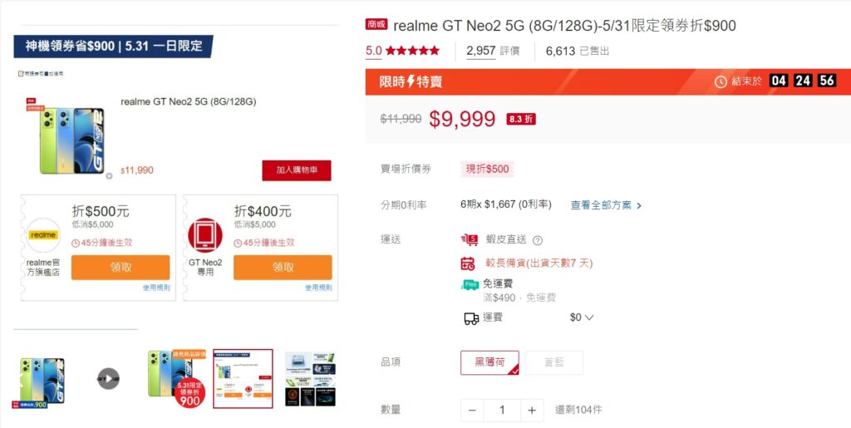The height and width of the screenshot is (428, 851).
Task: Click the five-star rating icons
Action: (412, 51)
